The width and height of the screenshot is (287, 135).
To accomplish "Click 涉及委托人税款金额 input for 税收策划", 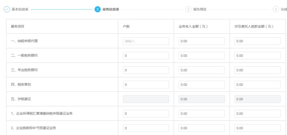I will [x=258, y=85].
